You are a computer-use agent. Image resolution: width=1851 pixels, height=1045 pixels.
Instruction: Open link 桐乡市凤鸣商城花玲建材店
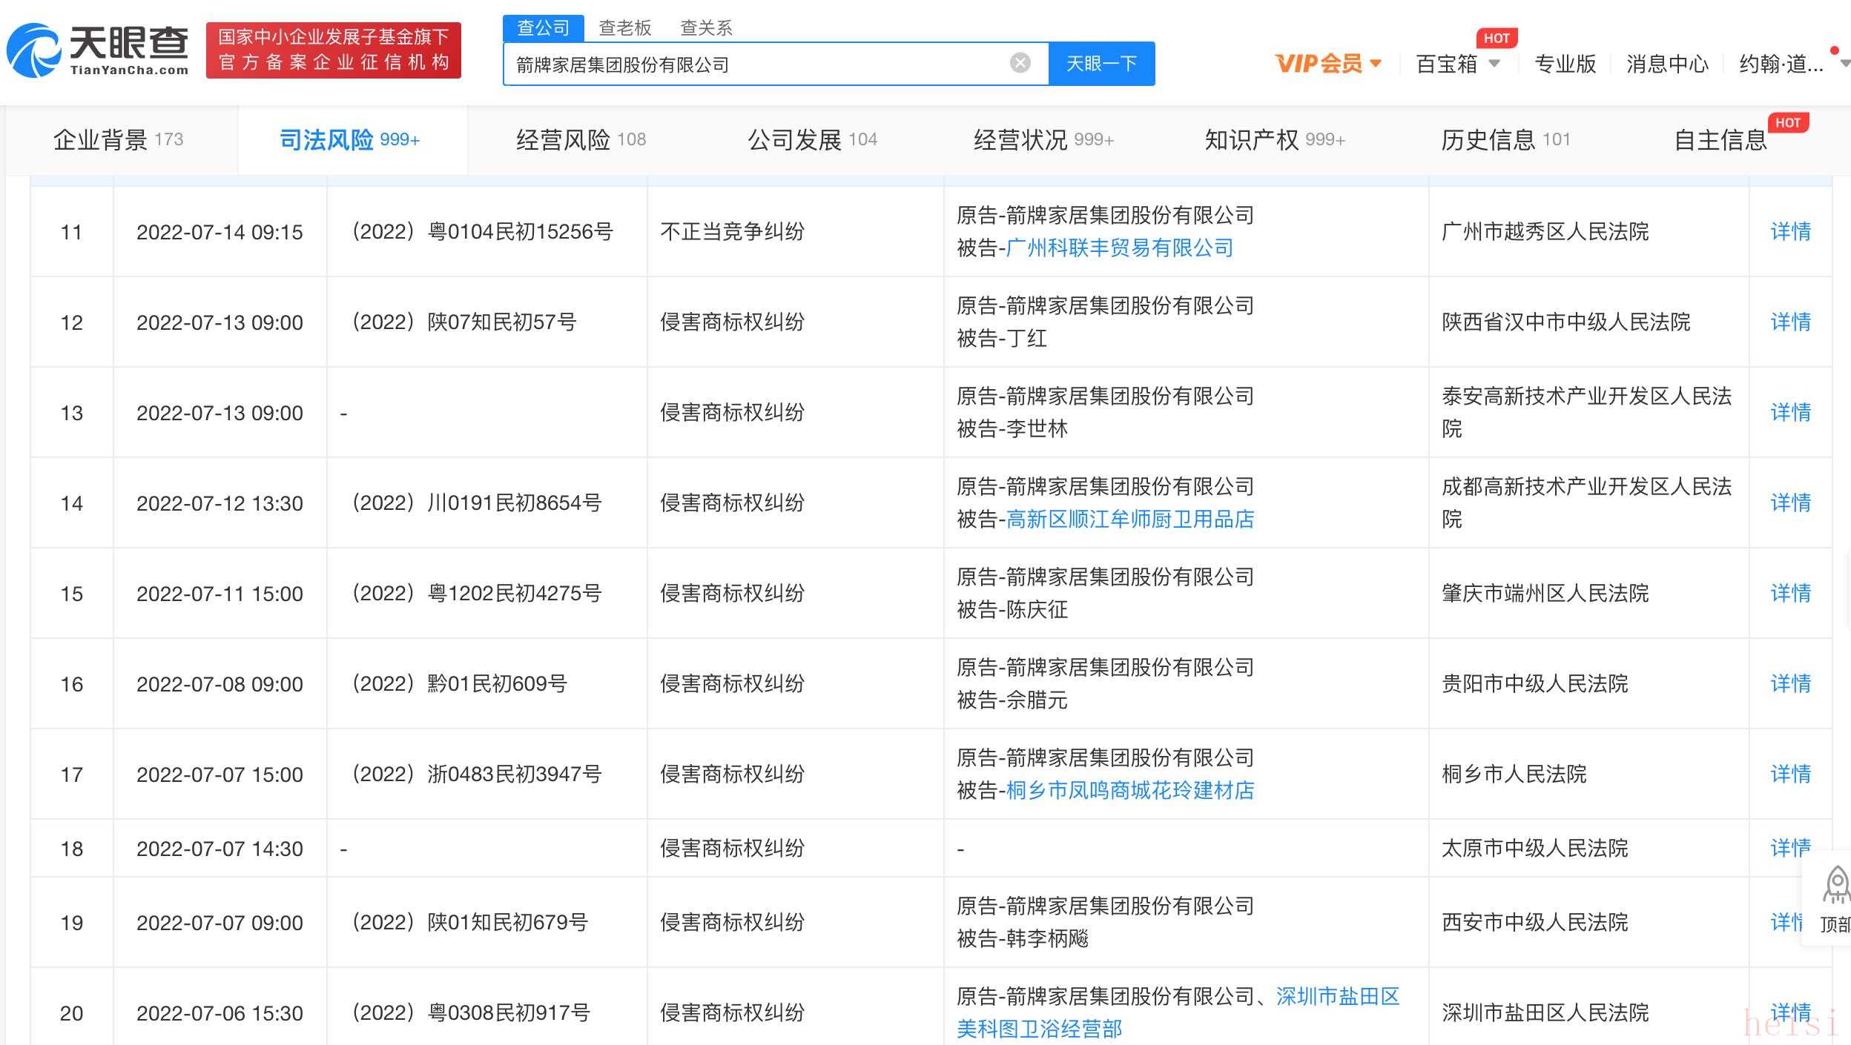click(x=1129, y=790)
